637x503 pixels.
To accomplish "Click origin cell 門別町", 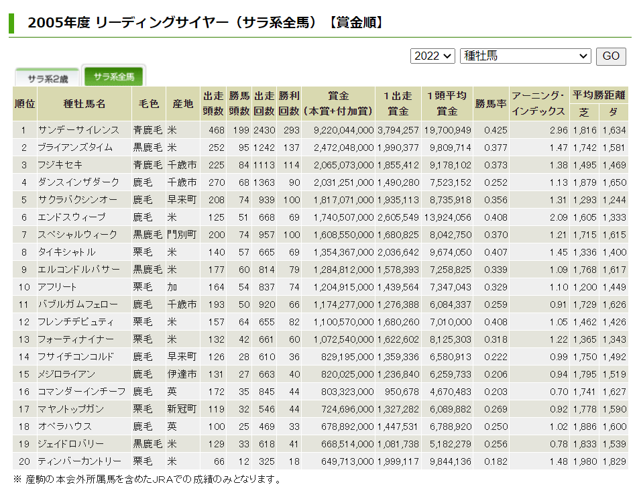I will 182,235.
